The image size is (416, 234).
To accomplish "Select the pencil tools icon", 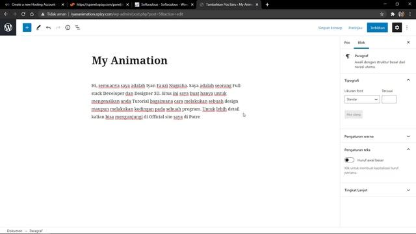I will [x=38, y=27].
